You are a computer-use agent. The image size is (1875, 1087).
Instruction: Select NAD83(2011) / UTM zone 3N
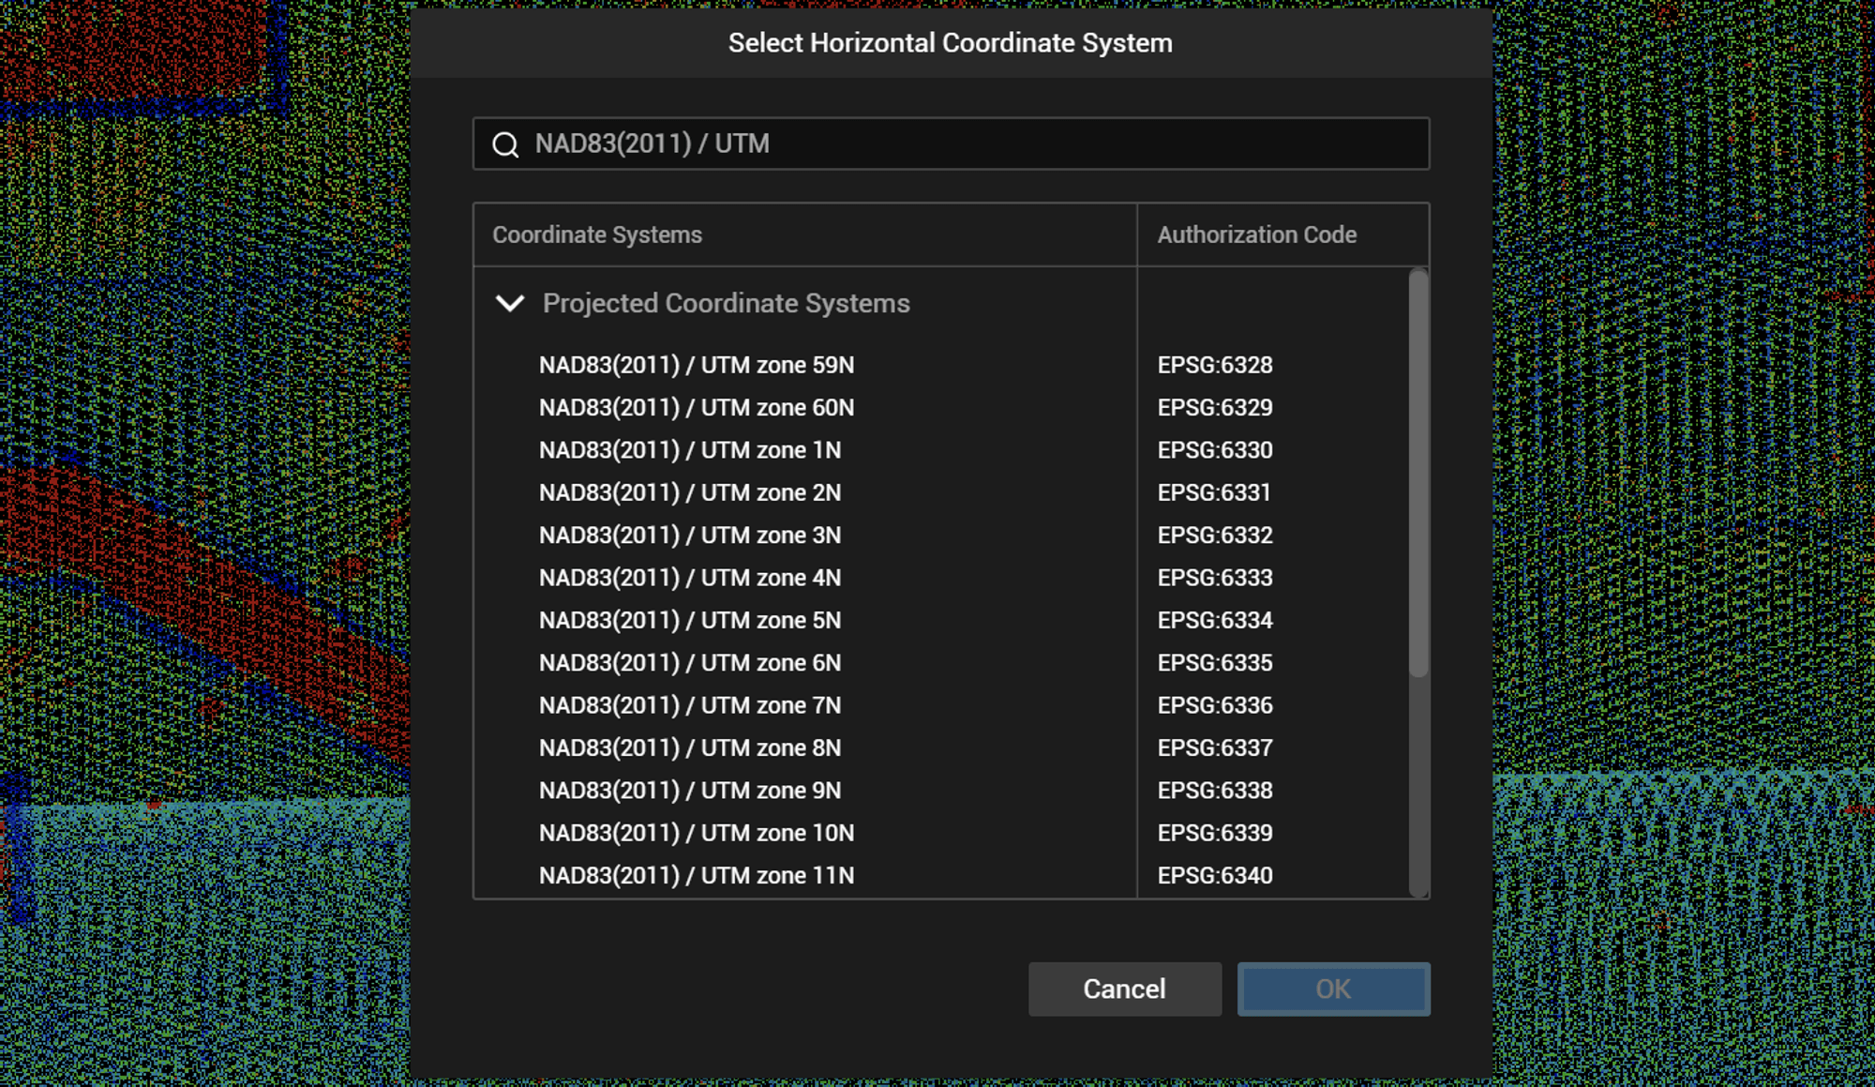pos(690,535)
